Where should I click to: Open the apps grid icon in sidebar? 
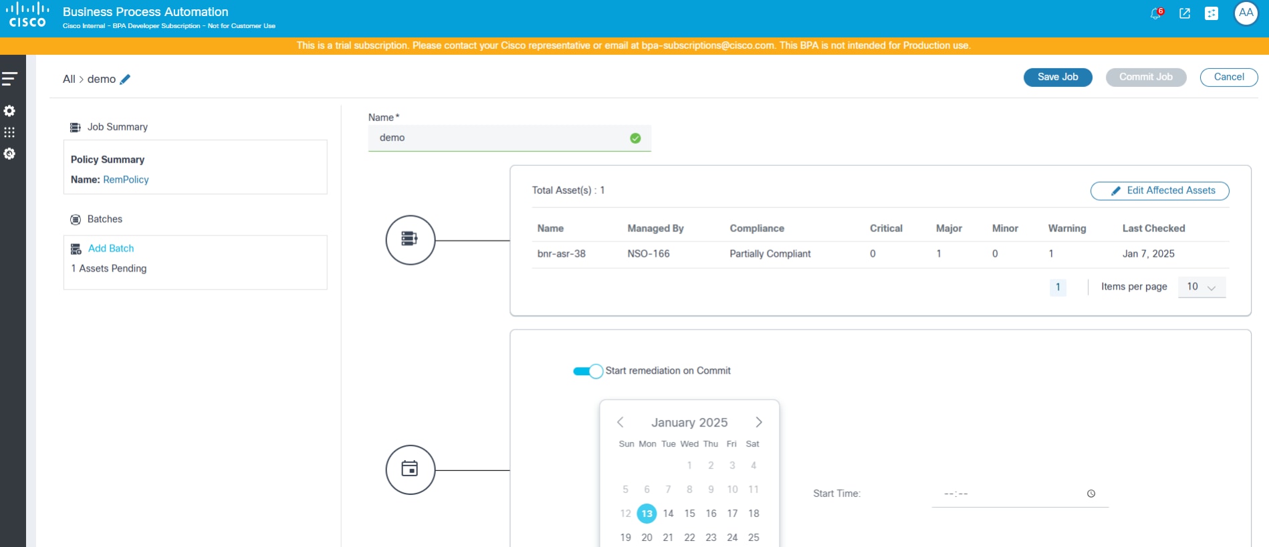(x=9, y=132)
